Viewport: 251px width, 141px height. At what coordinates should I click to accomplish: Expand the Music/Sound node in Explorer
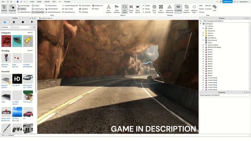point(203,40)
